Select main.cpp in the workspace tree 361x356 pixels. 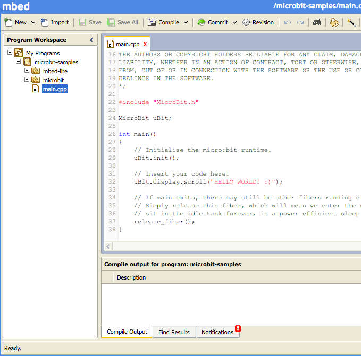coord(55,89)
